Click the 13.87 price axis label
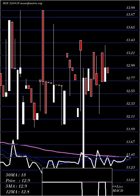Screen dimensions: 140x196 [x=130, y=14]
